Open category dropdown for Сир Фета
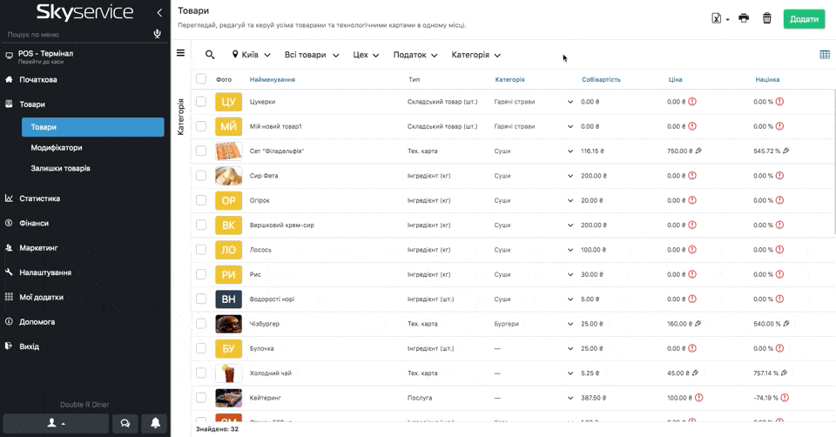The height and width of the screenshot is (437, 836). click(x=570, y=176)
